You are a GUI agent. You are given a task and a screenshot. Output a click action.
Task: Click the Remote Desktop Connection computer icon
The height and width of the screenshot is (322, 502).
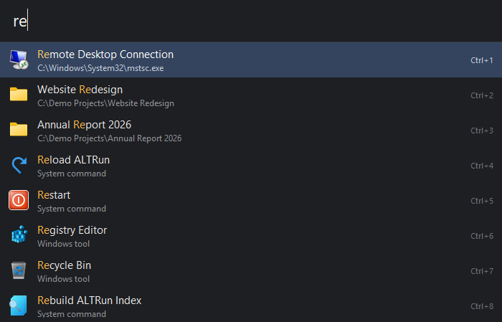[19, 60]
